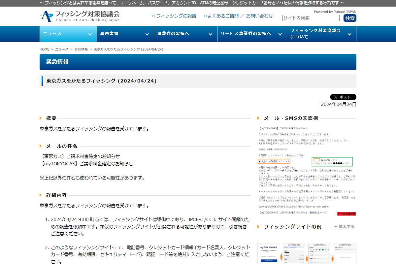Click the メールの件名 section heading
This screenshot has height=264, width=396.
(62, 146)
